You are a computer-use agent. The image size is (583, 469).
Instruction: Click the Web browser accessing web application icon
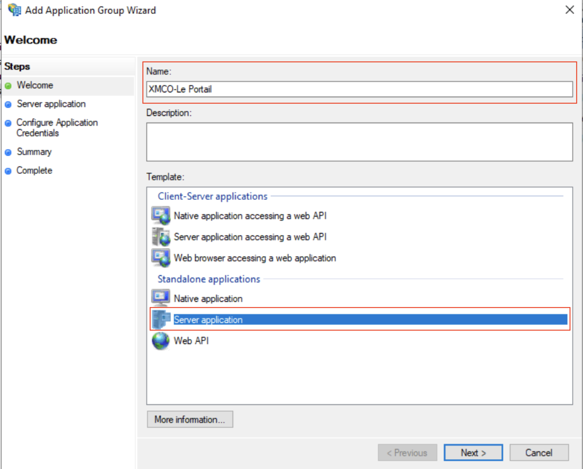(x=161, y=258)
